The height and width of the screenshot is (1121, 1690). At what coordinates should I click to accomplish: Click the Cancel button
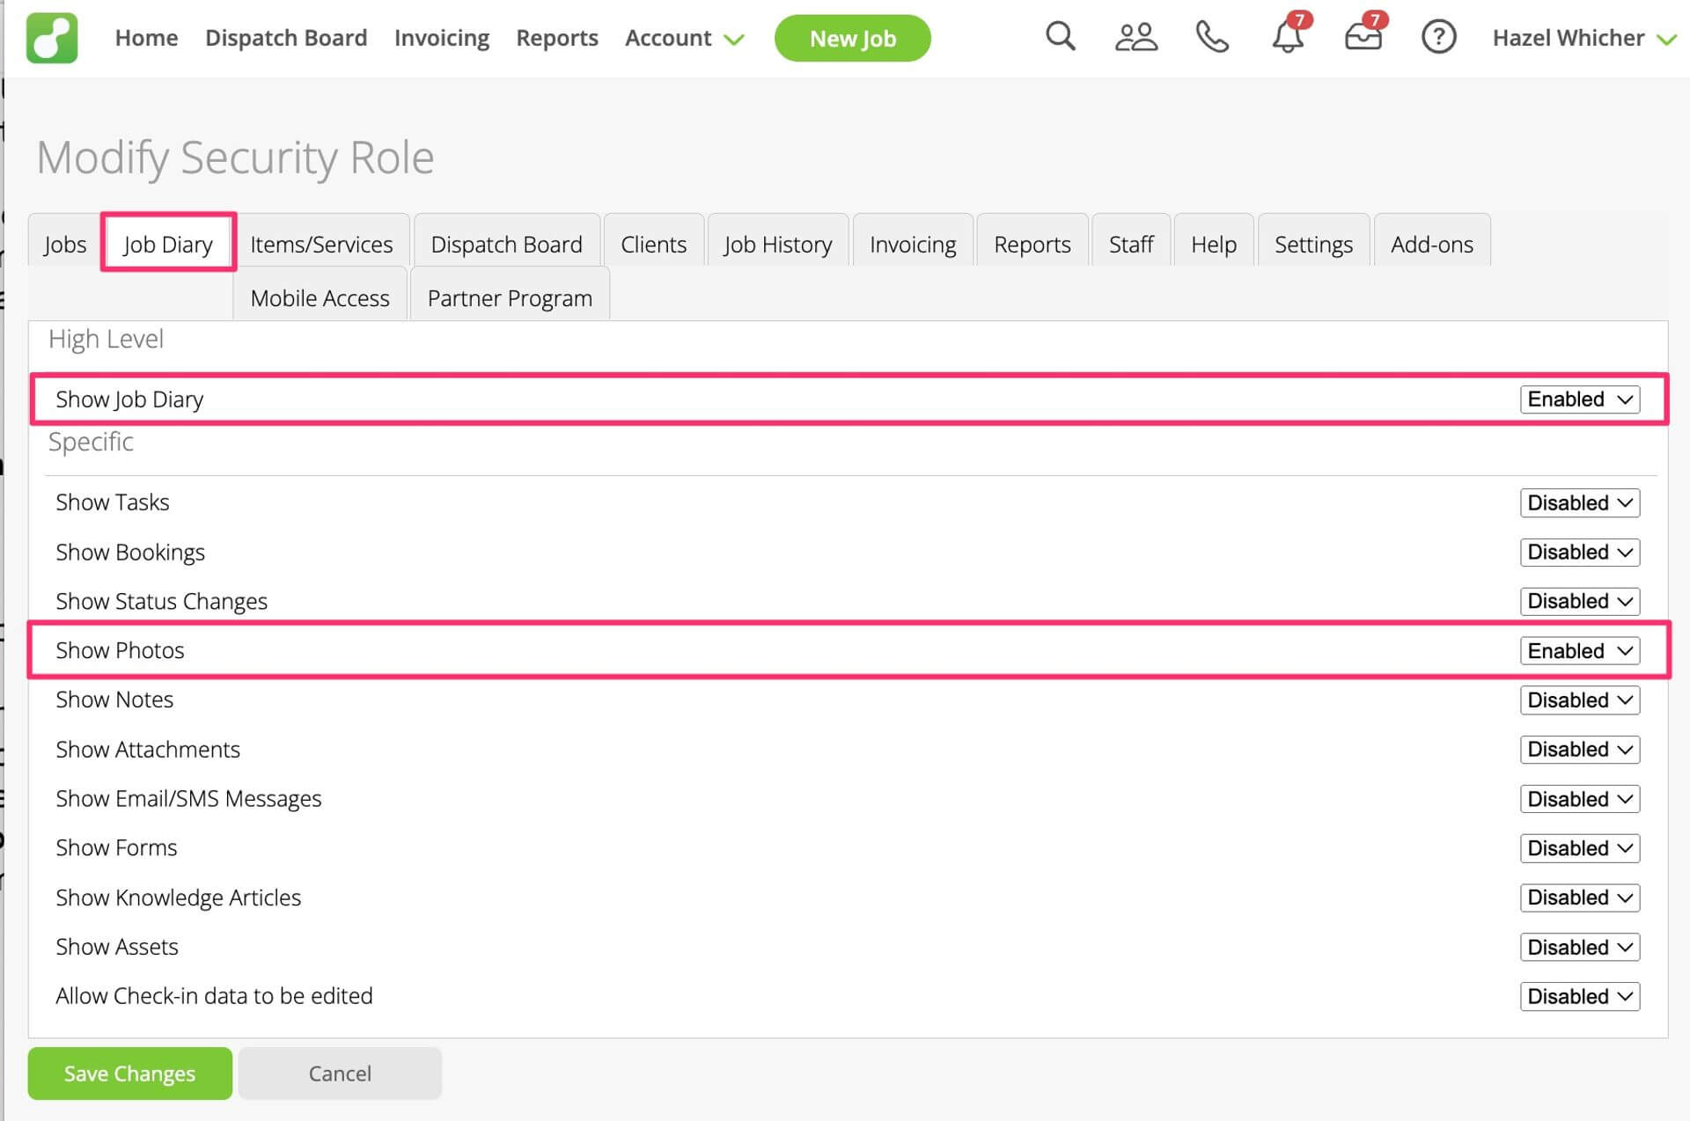340,1073
